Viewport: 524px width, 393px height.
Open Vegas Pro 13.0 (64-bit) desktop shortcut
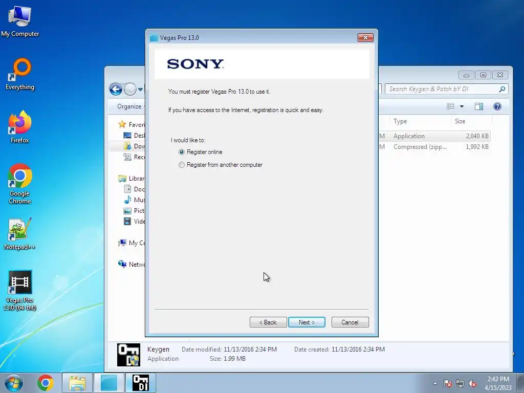pos(20,291)
